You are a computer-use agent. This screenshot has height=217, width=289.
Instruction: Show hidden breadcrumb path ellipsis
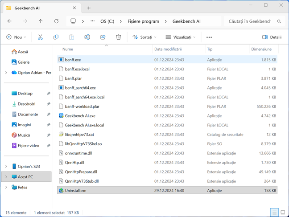tap(92, 21)
